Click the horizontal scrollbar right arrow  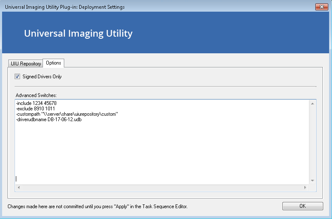(x=305, y=187)
